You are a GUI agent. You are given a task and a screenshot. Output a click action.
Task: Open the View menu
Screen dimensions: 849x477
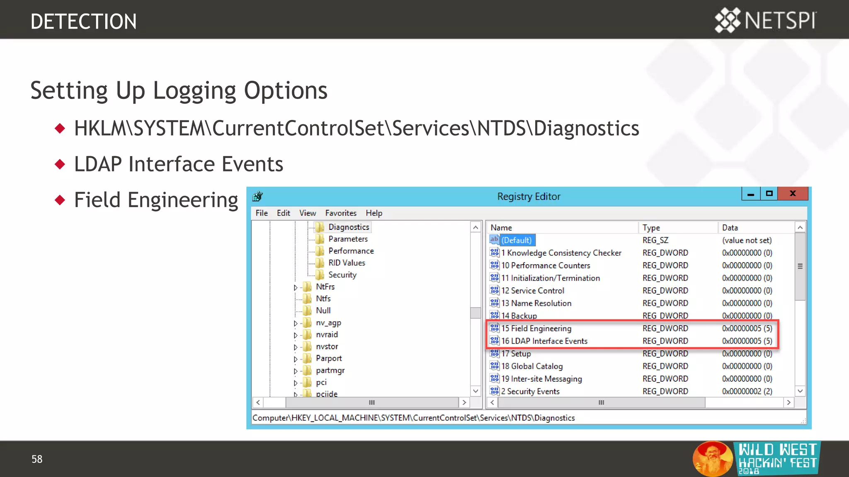308,213
